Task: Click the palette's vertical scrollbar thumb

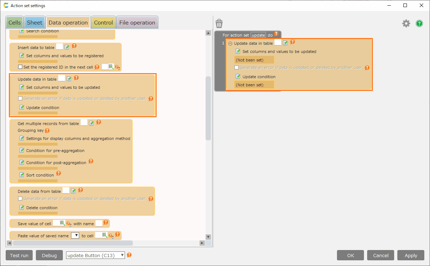Action: [208, 108]
